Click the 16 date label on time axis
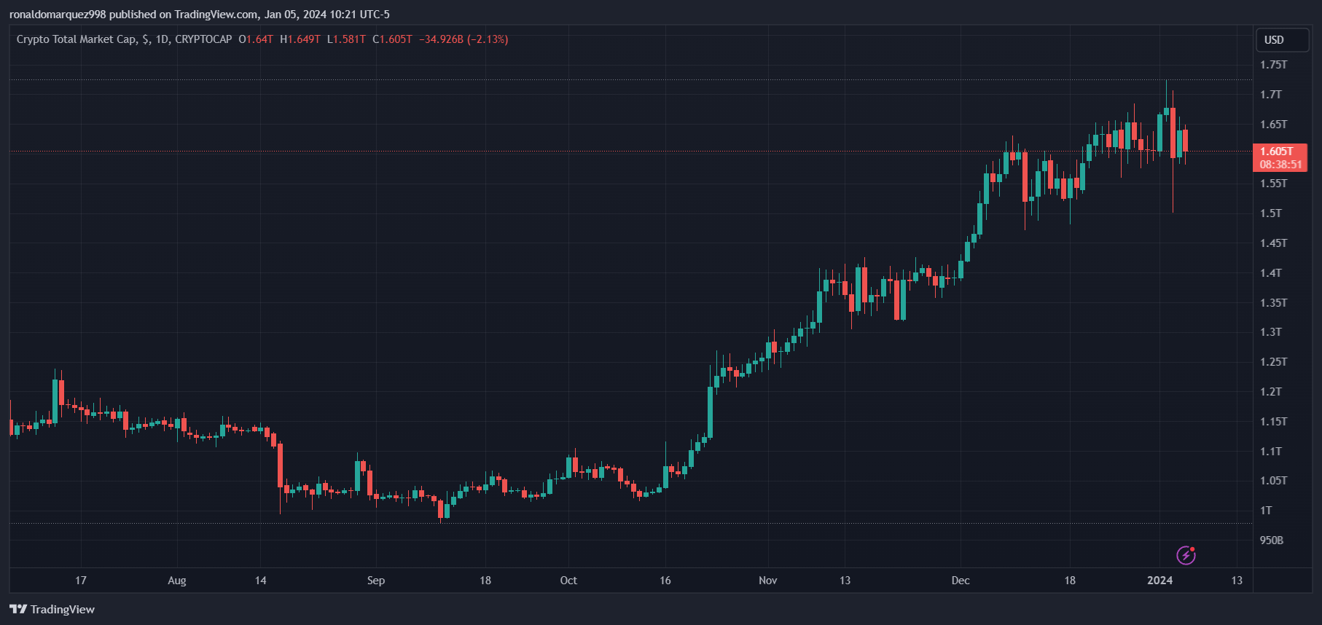Image resolution: width=1322 pixels, height=625 pixels. pyautogui.click(x=665, y=581)
